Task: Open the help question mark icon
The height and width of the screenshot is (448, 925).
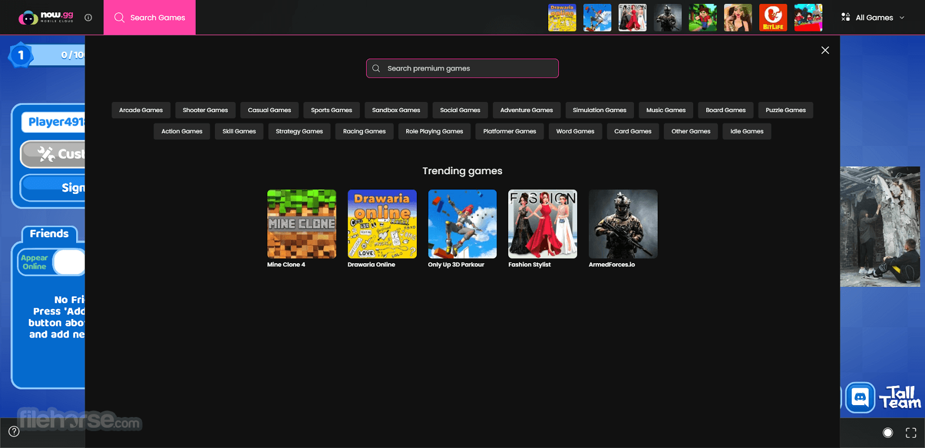Action: pos(14,432)
